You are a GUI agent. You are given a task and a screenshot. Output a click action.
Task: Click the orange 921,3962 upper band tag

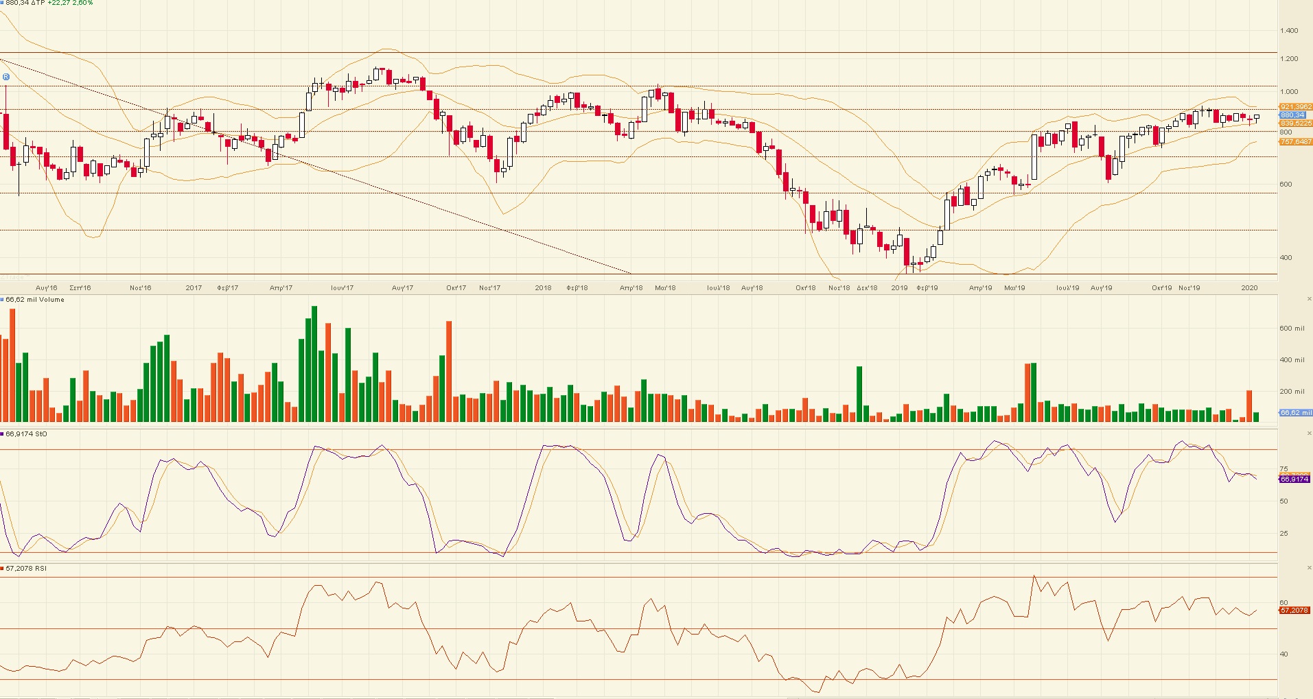click(1296, 107)
